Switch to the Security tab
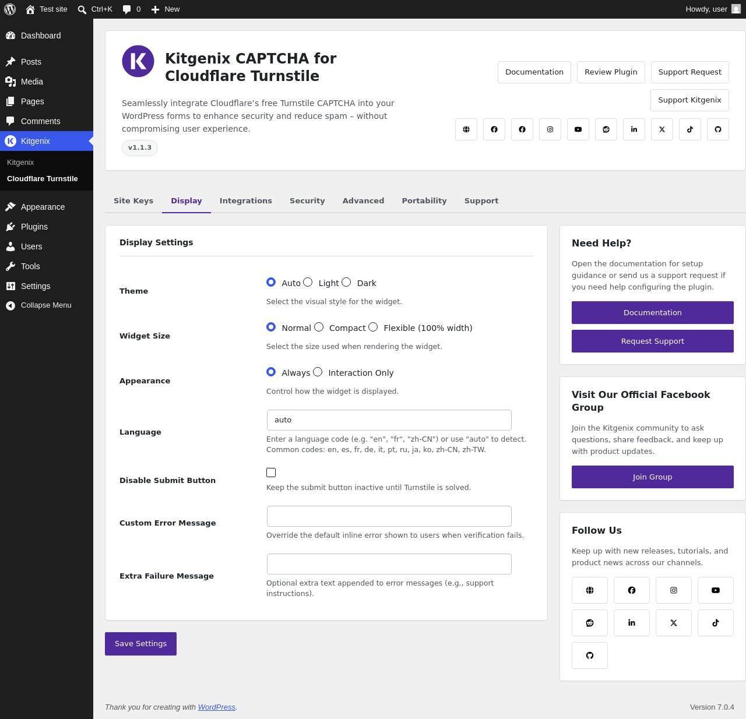This screenshot has height=719, width=746. point(307,201)
